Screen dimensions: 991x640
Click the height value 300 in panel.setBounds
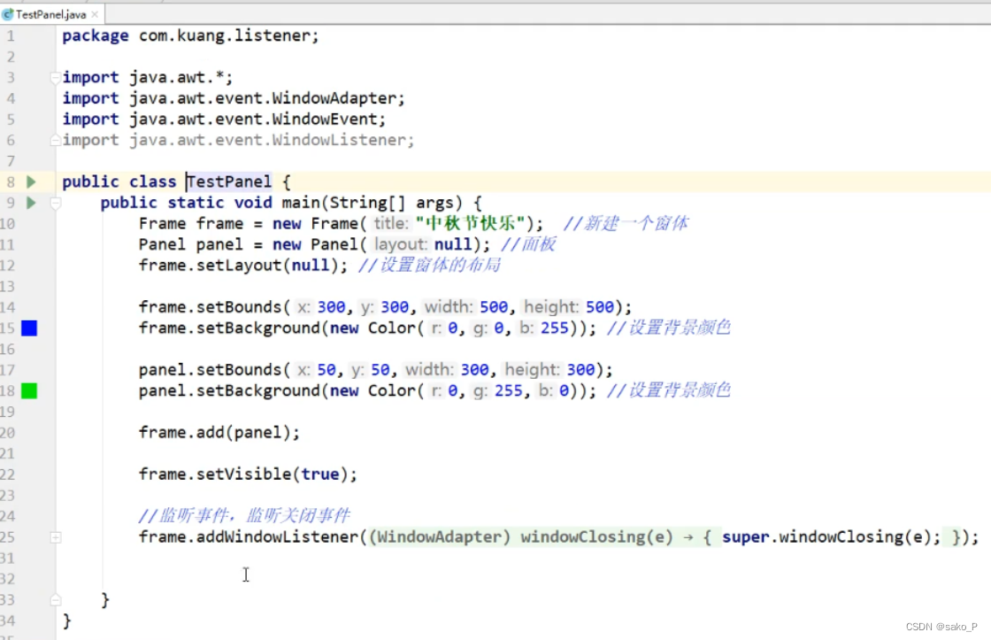580,370
